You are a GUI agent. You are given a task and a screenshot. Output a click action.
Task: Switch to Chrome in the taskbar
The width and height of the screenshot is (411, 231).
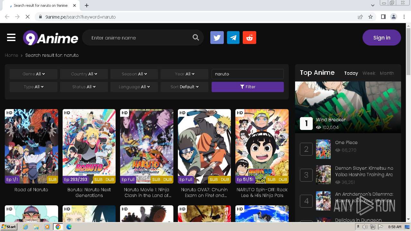[x=58, y=227]
